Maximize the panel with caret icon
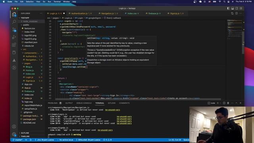Image resolution: width=254 pixels, height=143 pixels. [x=237, y=103]
